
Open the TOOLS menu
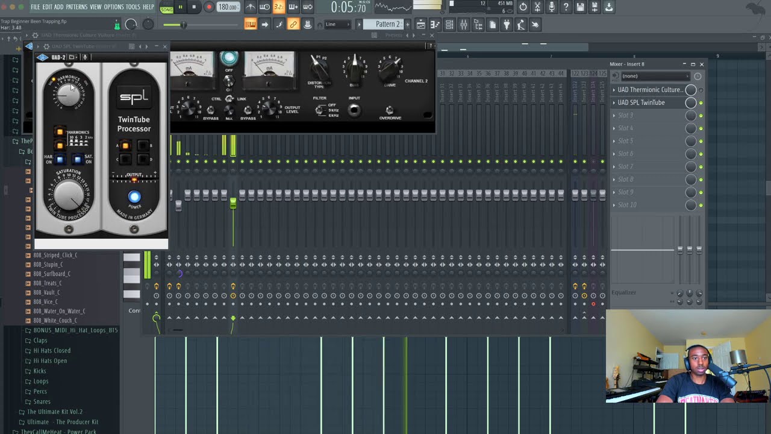tap(133, 7)
